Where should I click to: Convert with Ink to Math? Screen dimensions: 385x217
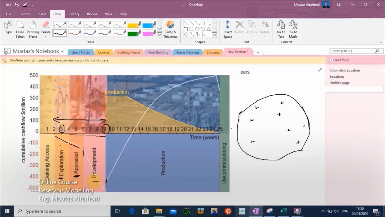tap(293, 30)
